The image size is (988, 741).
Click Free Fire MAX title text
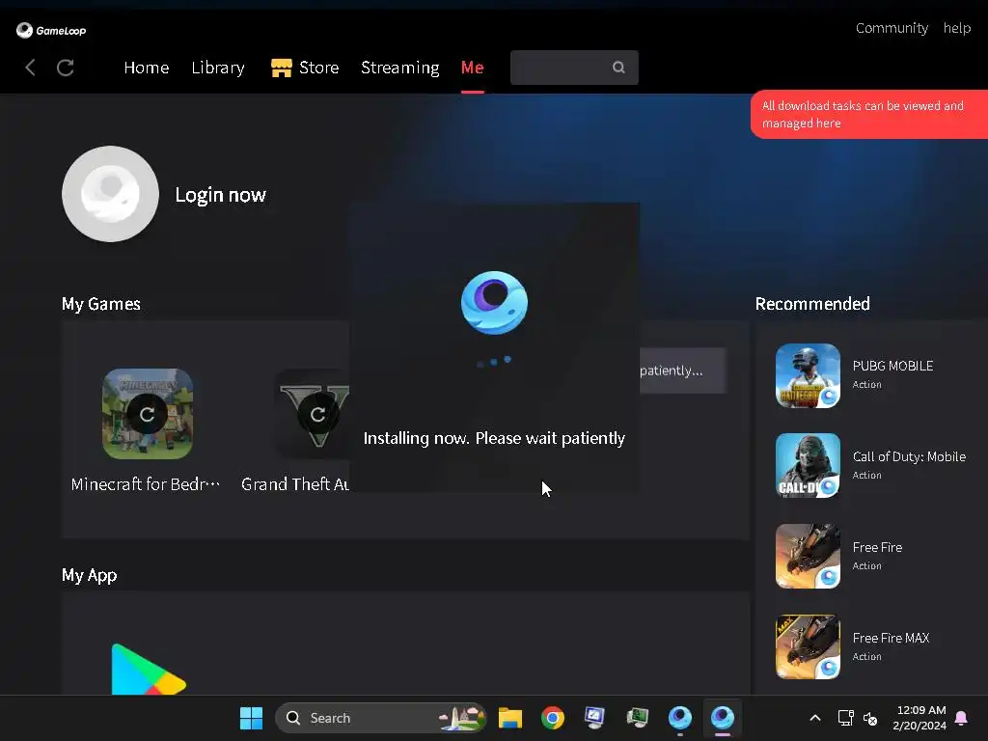pyautogui.click(x=891, y=639)
